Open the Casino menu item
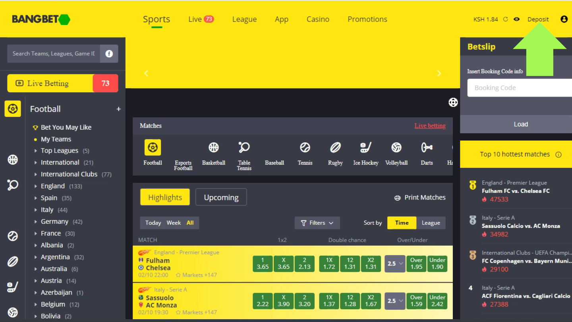This screenshot has height=322, width=572. [318, 19]
